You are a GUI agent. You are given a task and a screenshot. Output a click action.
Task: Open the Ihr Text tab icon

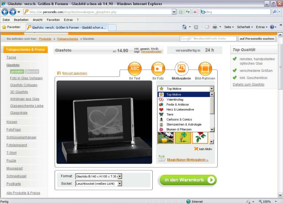(x=134, y=68)
